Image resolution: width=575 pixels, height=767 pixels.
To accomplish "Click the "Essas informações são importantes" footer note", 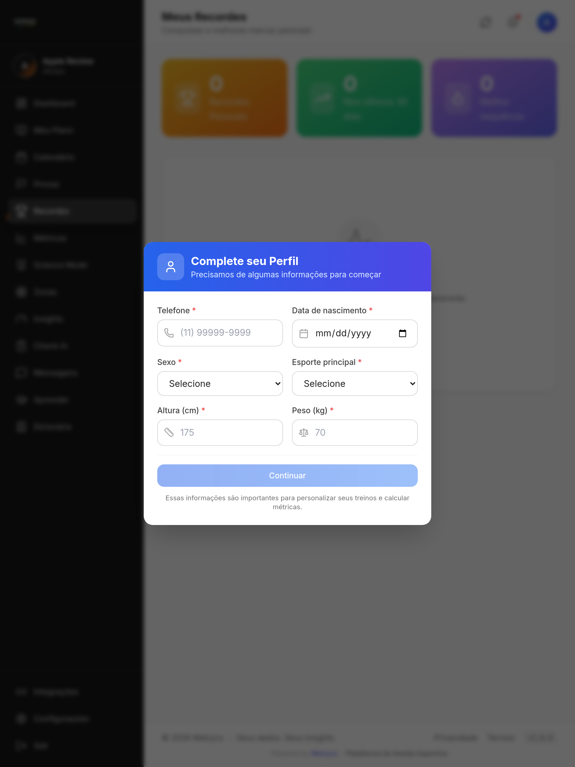I will (287, 502).
